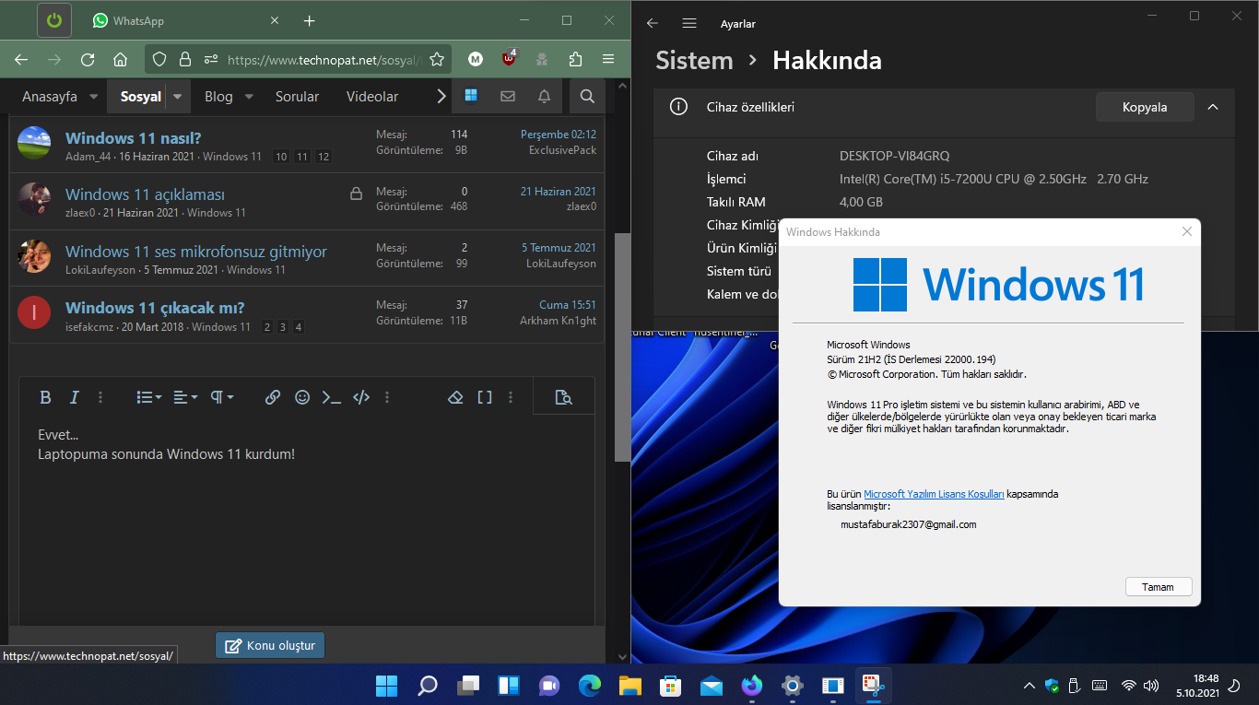Open a new Firefox tab with the plus button

point(309,20)
